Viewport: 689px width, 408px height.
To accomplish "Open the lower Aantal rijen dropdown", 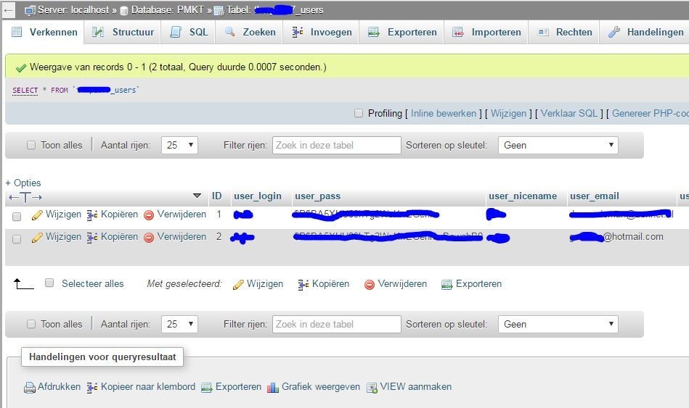I will (x=180, y=324).
